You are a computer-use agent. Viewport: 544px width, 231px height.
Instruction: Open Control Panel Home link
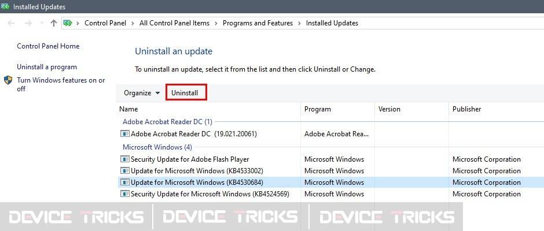[48, 46]
